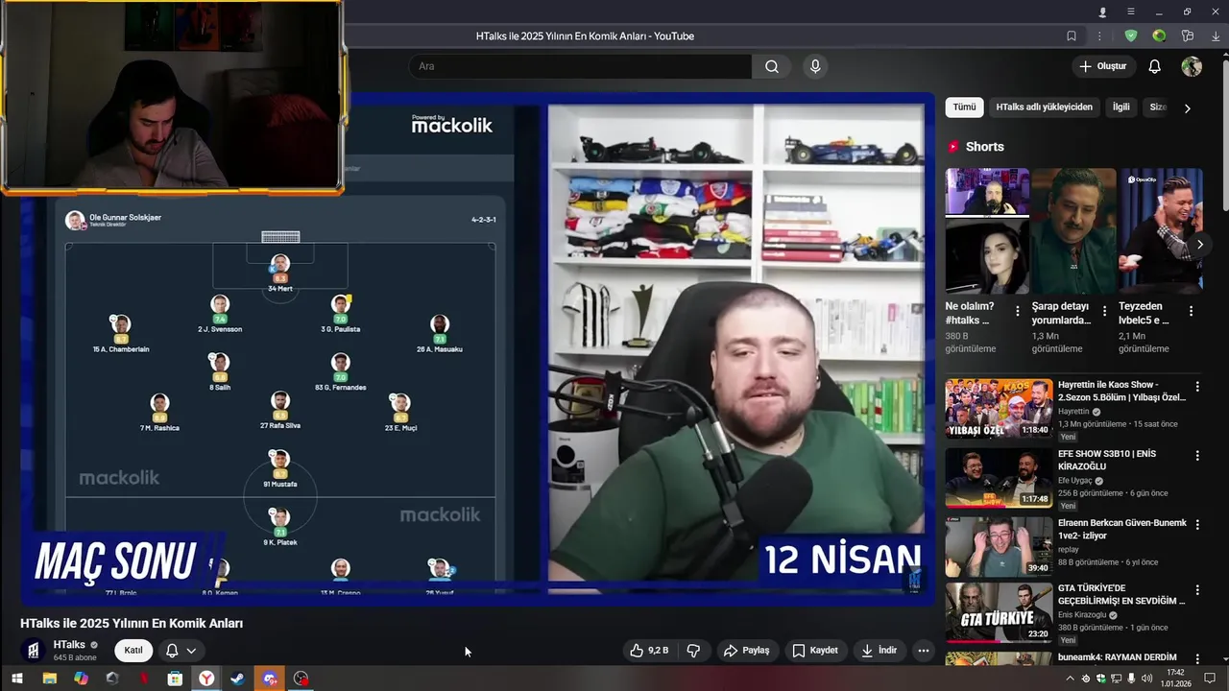This screenshot has height=691, width=1229.
Task: Bookmark this page via bookmark icon
Action: (1072, 36)
